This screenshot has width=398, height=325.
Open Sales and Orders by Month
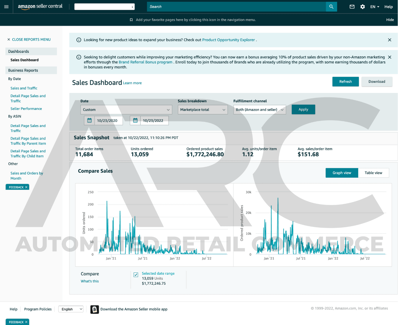coord(27,176)
